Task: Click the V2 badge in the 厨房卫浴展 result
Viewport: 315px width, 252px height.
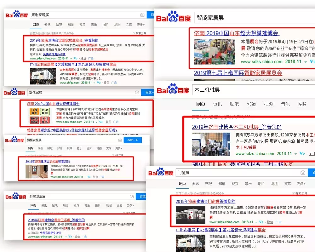Action: [70, 237]
